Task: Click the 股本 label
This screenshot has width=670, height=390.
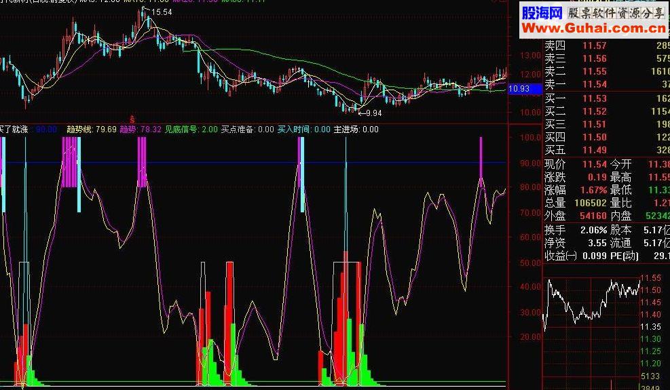Action: 621,230
